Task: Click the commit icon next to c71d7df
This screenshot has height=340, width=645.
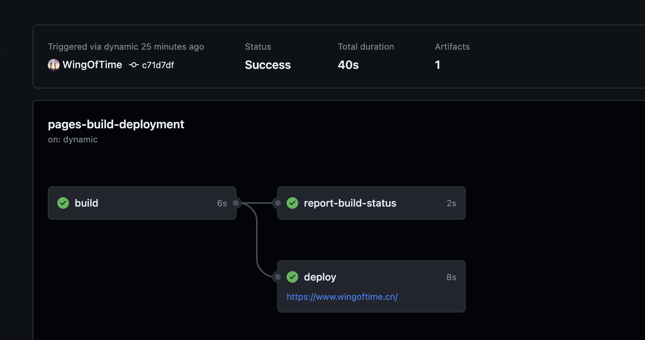Action: pyautogui.click(x=133, y=65)
